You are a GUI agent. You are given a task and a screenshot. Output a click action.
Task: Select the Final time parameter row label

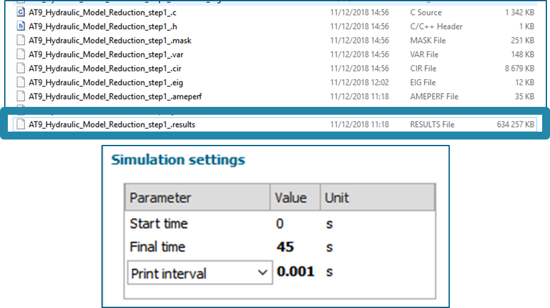[x=158, y=247]
